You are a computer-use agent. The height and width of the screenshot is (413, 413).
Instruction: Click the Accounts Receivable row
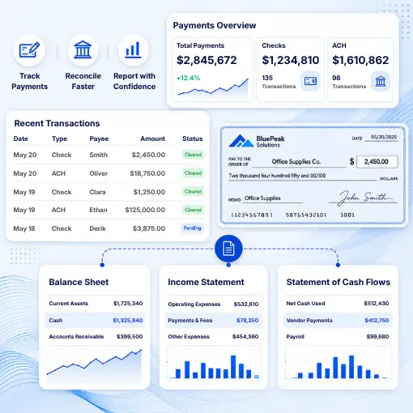pyautogui.click(x=95, y=337)
